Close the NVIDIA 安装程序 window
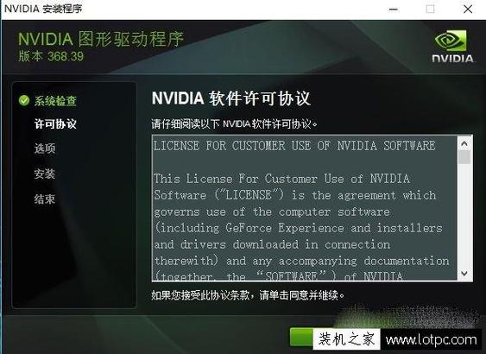Viewport: 486px width, 354px height. [468, 9]
